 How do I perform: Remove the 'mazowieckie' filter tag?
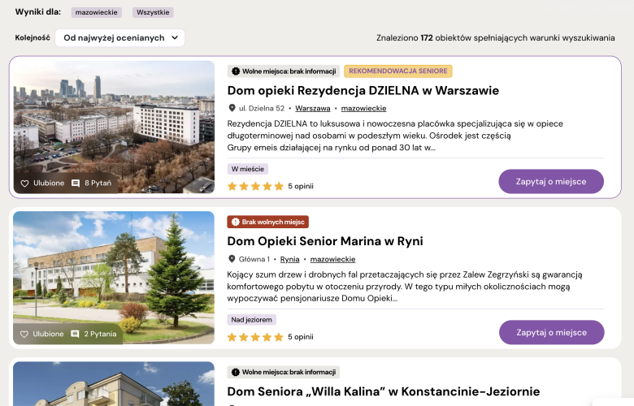(x=96, y=12)
